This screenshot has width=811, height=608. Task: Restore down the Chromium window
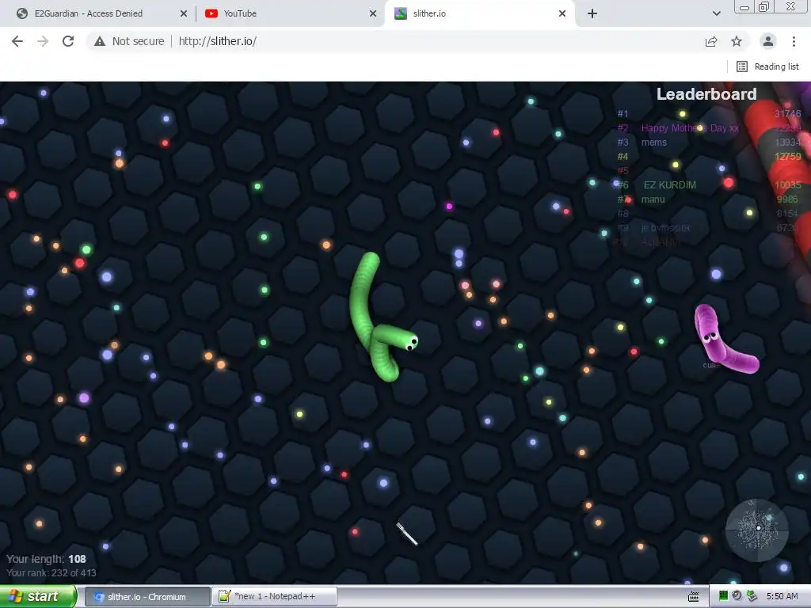763,6
